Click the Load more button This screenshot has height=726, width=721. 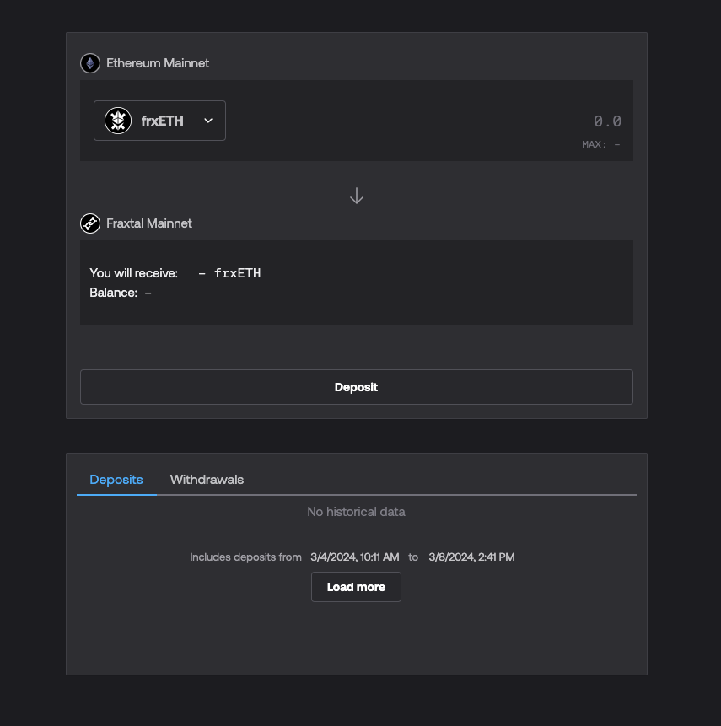[356, 587]
